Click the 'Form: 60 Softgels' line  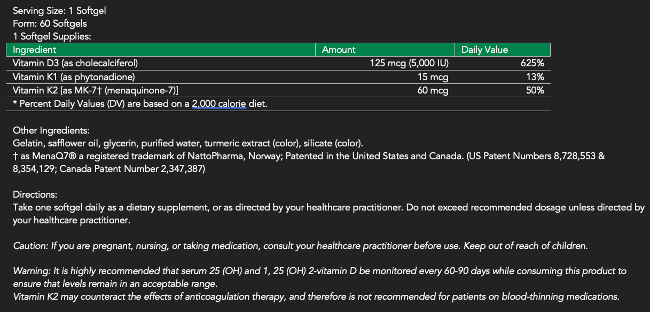[x=50, y=24]
